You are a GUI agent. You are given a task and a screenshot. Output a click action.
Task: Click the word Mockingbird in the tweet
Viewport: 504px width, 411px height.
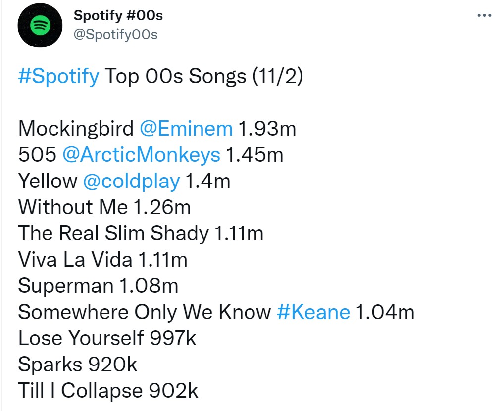[76, 129]
